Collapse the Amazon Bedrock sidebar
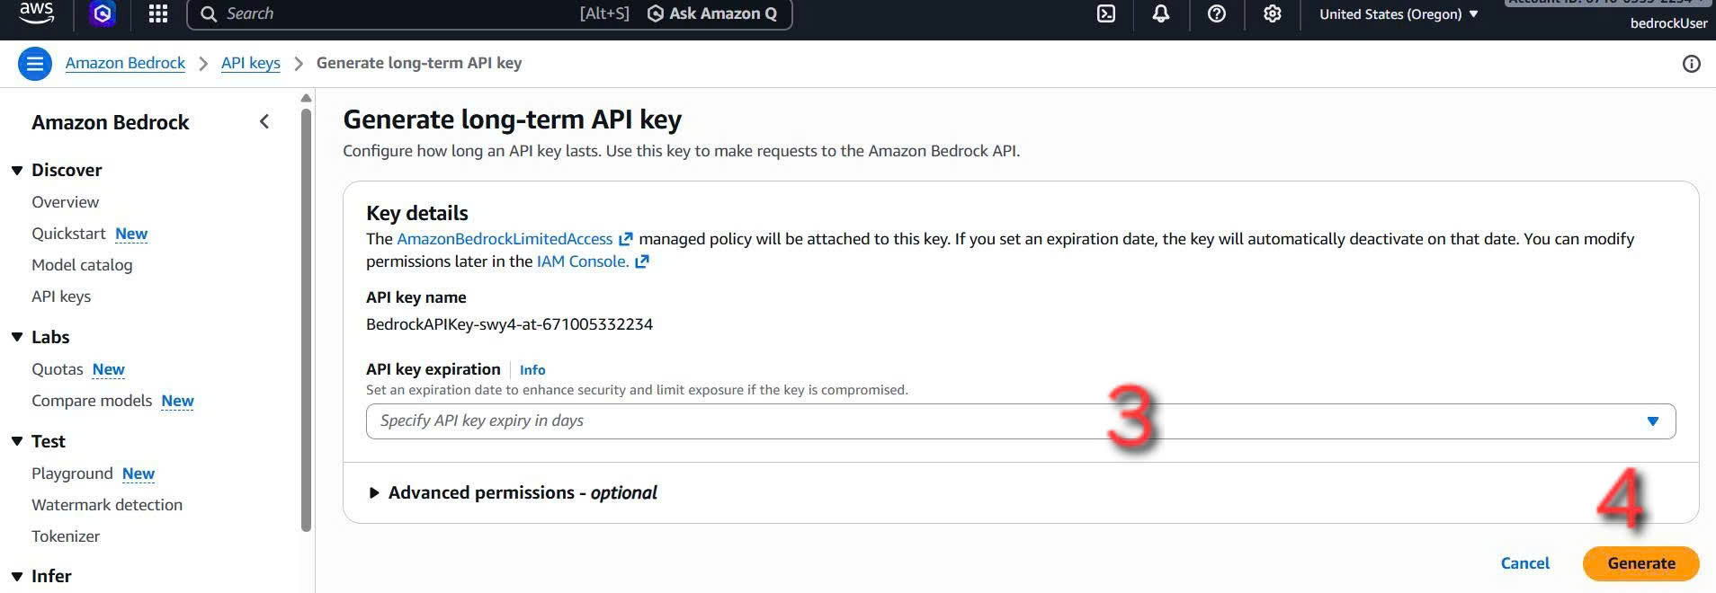Screen dimensions: 1716x593 264,120
